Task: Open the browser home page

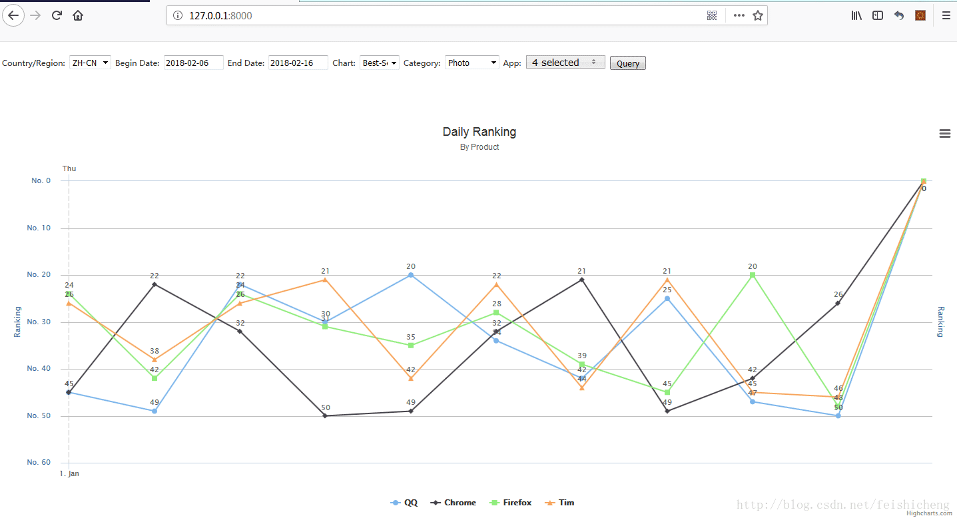Action: point(78,15)
